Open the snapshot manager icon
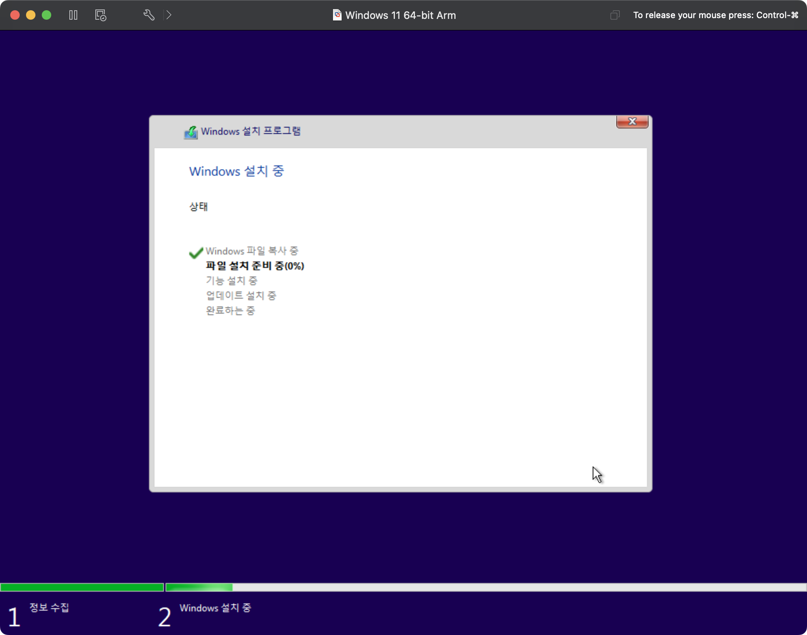This screenshot has height=635, width=807. pos(100,15)
